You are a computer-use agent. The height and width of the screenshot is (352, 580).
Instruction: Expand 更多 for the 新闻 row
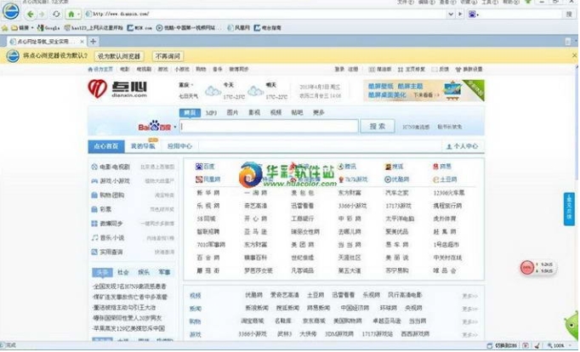click(x=469, y=309)
